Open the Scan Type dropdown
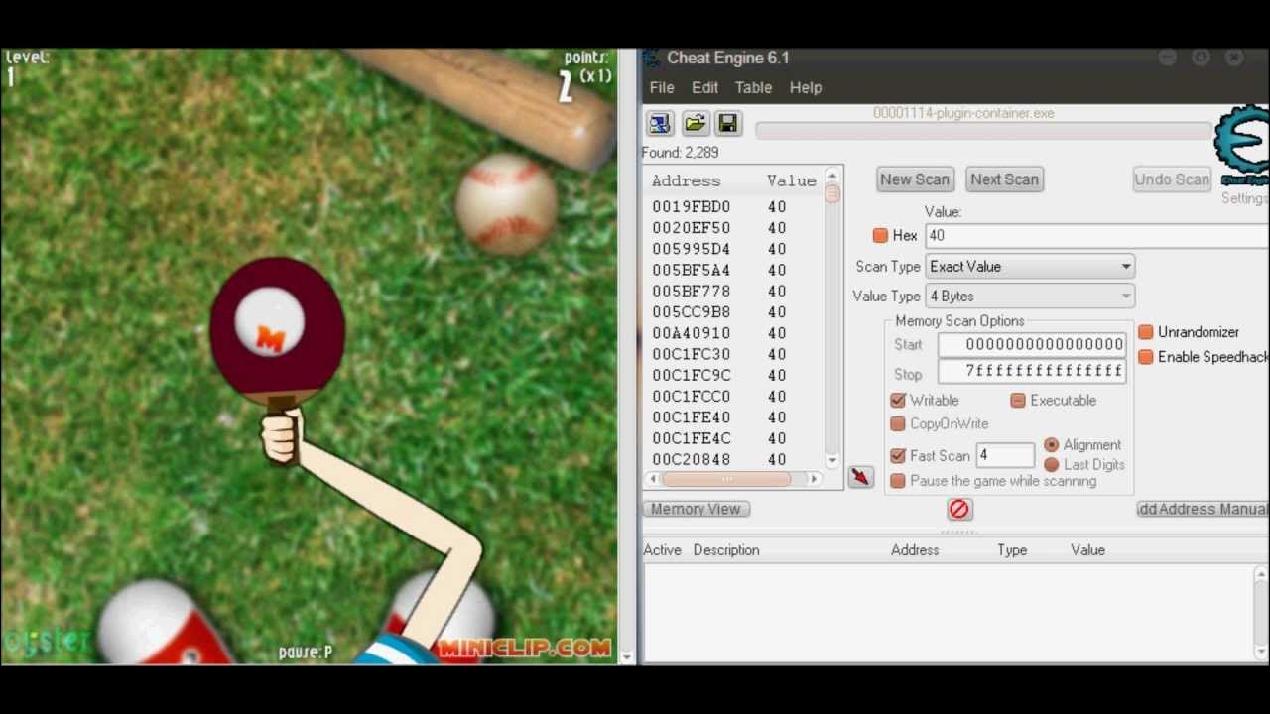 1030,267
